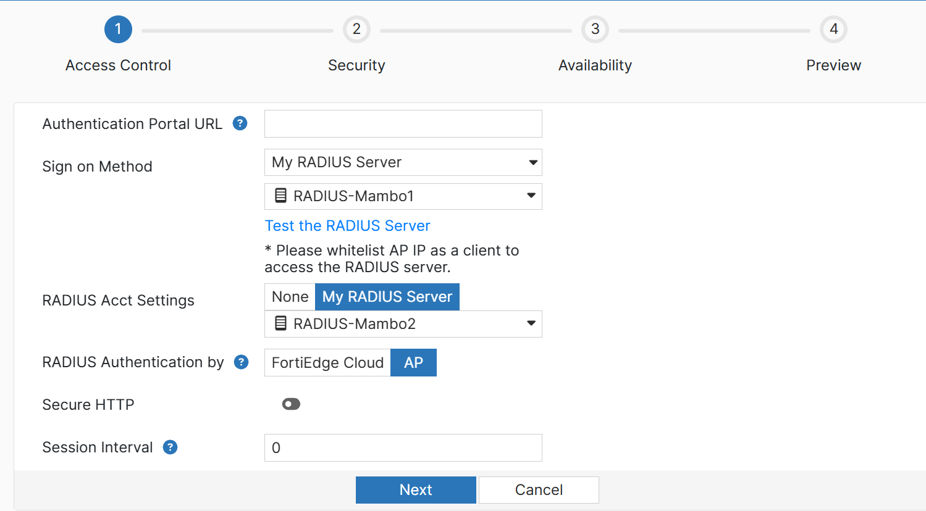
Task: Go to step 2 Security circle
Action: tap(356, 30)
